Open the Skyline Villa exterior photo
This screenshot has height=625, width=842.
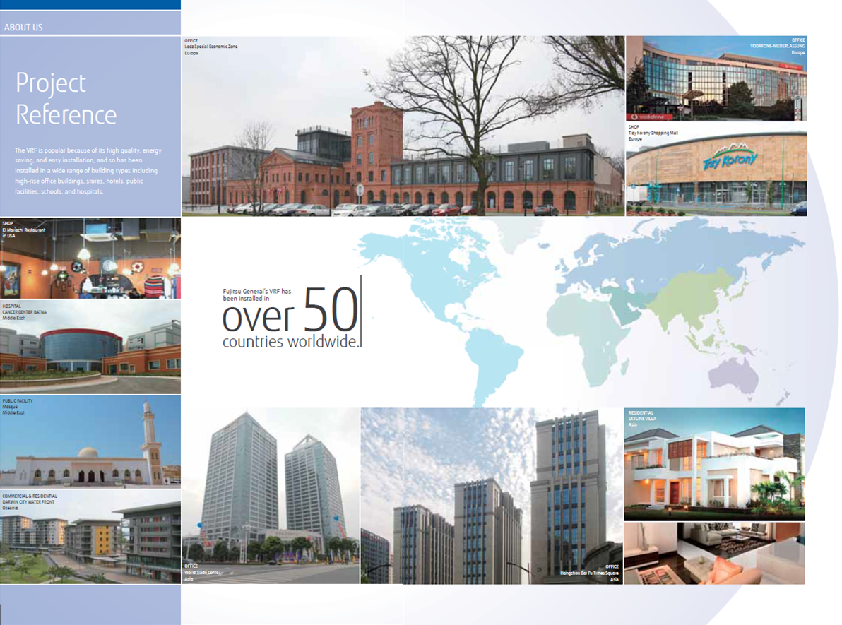pyautogui.click(x=714, y=464)
